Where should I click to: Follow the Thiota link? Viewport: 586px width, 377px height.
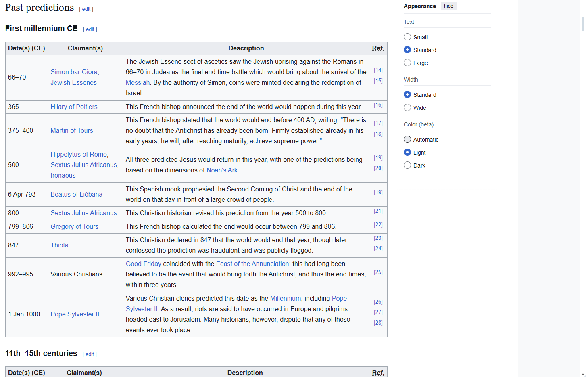click(x=60, y=245)
